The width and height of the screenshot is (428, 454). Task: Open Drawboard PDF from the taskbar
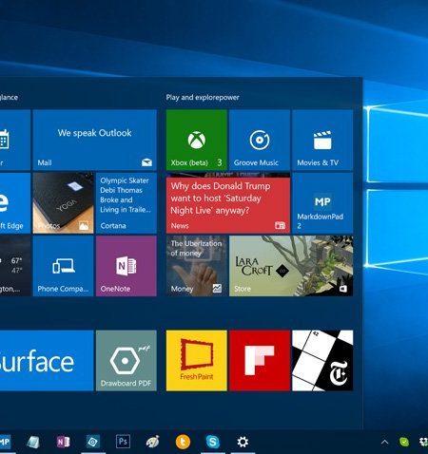coord(93,442)
